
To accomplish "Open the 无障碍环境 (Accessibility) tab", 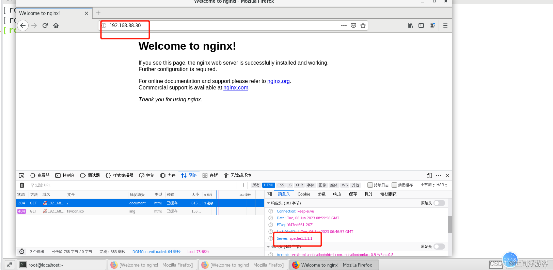I will pyautogui.click(x=237, y=175).
